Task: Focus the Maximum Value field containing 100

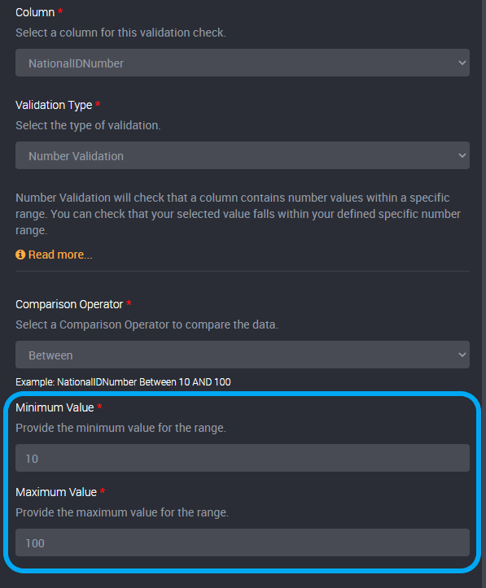Action: pos(243,542)
